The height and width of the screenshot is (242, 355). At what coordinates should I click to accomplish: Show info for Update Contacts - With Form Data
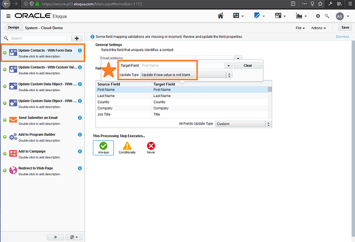coord(80,51)
